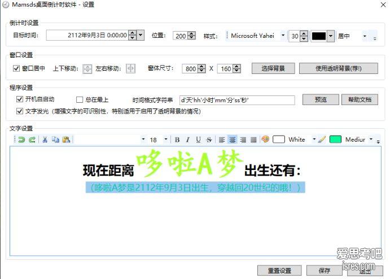Viewport: 390px width, 279px height.
Task: Open the black color dropdown arrow
Action: tap(331, 36)
